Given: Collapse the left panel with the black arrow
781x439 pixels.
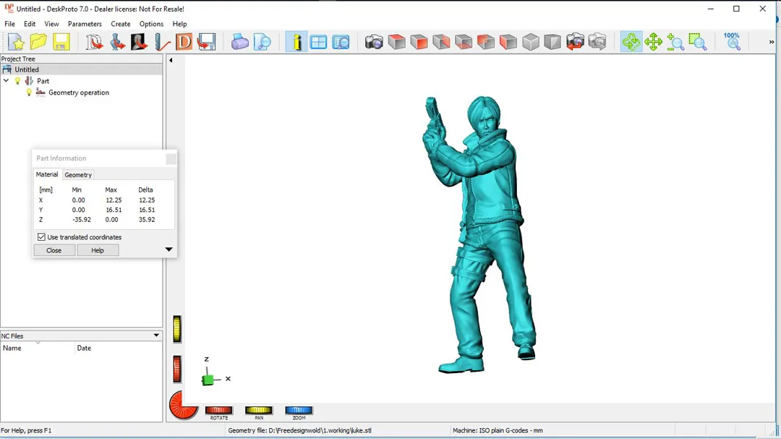Looking at the screenshot, I should coord(171,60).
